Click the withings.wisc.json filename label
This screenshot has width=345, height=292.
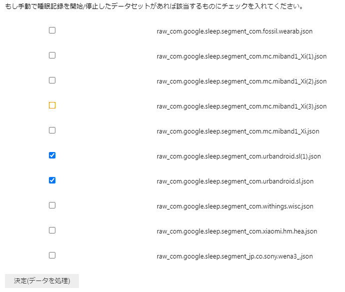(x=235, y=206)
